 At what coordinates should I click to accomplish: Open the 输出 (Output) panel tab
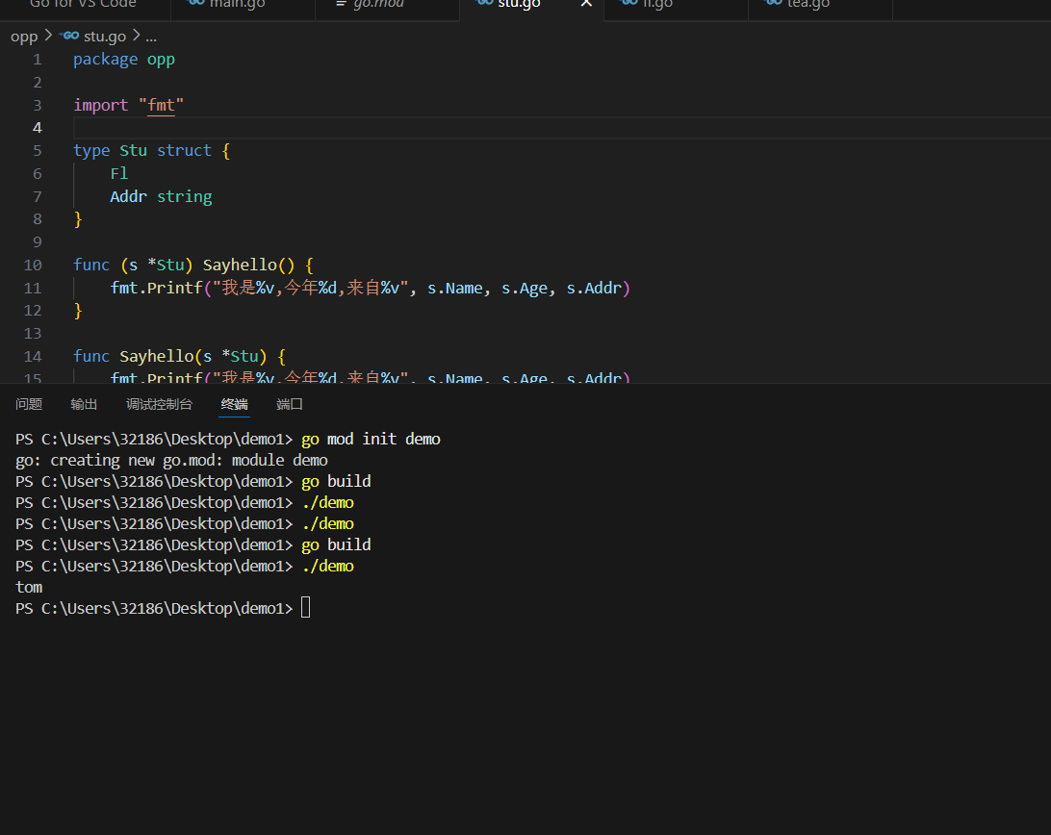(x=84, y=404)
